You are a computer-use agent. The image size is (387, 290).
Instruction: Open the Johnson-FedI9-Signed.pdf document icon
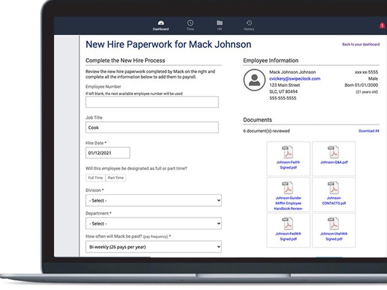[288, 155]
